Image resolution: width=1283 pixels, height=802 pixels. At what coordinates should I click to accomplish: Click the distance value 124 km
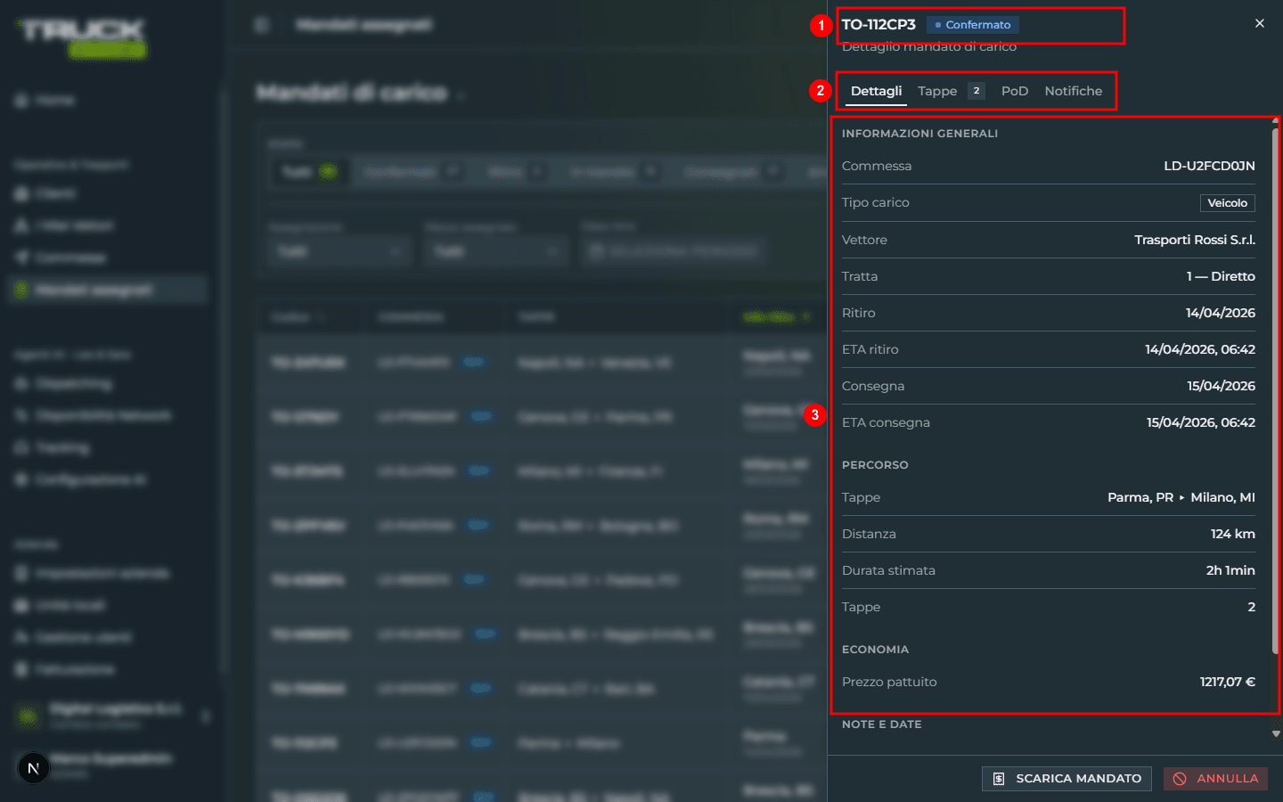coord(1232,534)
